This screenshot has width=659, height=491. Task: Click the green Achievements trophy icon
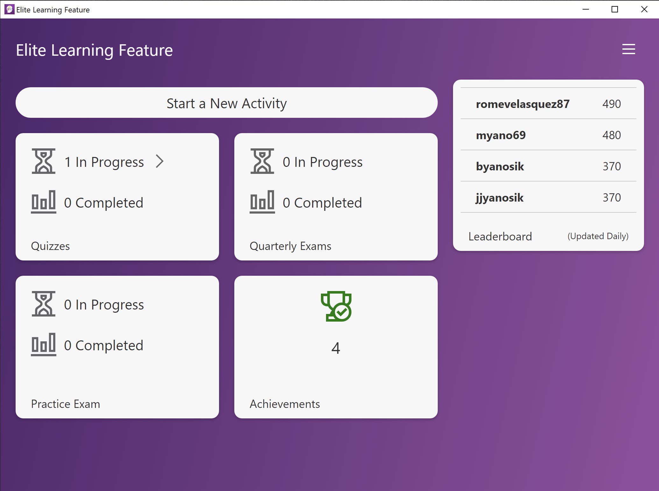click(x=336, y=306)
